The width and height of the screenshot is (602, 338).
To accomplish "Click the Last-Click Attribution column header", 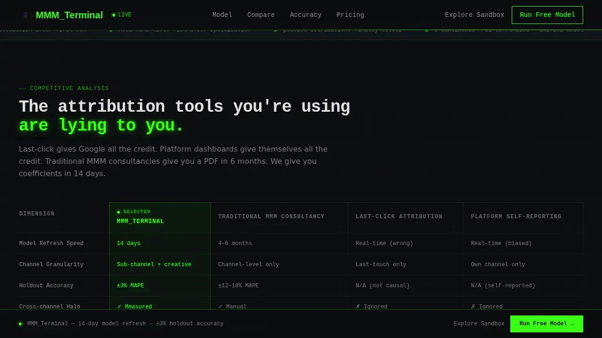I will point(405,218).
